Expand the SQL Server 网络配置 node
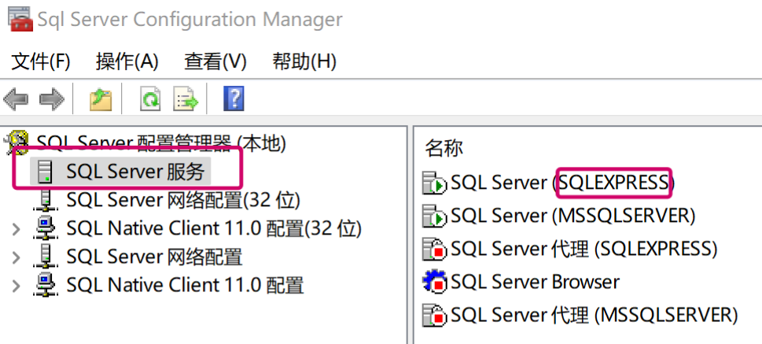762x344 pixels. coord(16,257)
